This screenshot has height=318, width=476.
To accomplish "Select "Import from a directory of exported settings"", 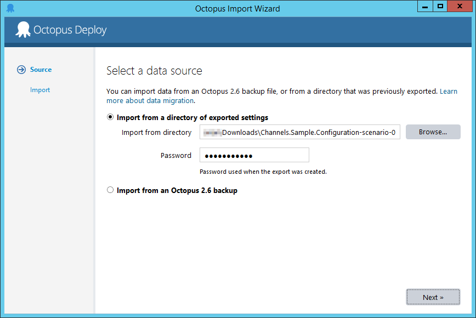I will pyautogui.click(x=110, y=117).
